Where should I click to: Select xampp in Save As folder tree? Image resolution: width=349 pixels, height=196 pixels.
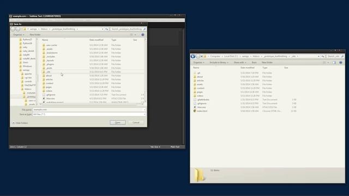(26, 70)
